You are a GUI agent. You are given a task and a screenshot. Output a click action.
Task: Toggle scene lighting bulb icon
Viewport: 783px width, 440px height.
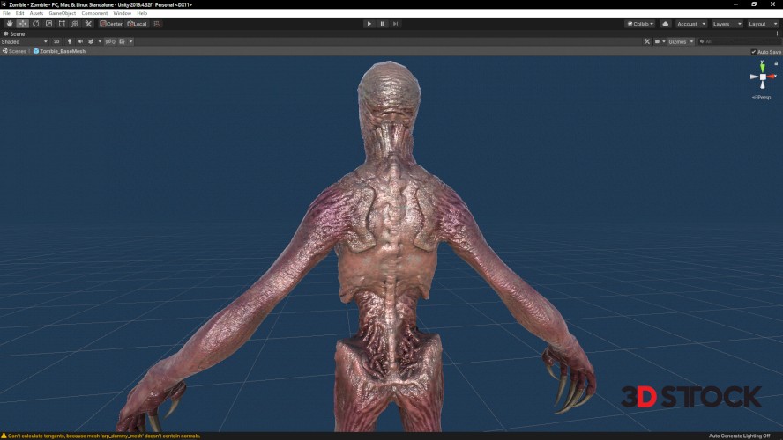70,42
